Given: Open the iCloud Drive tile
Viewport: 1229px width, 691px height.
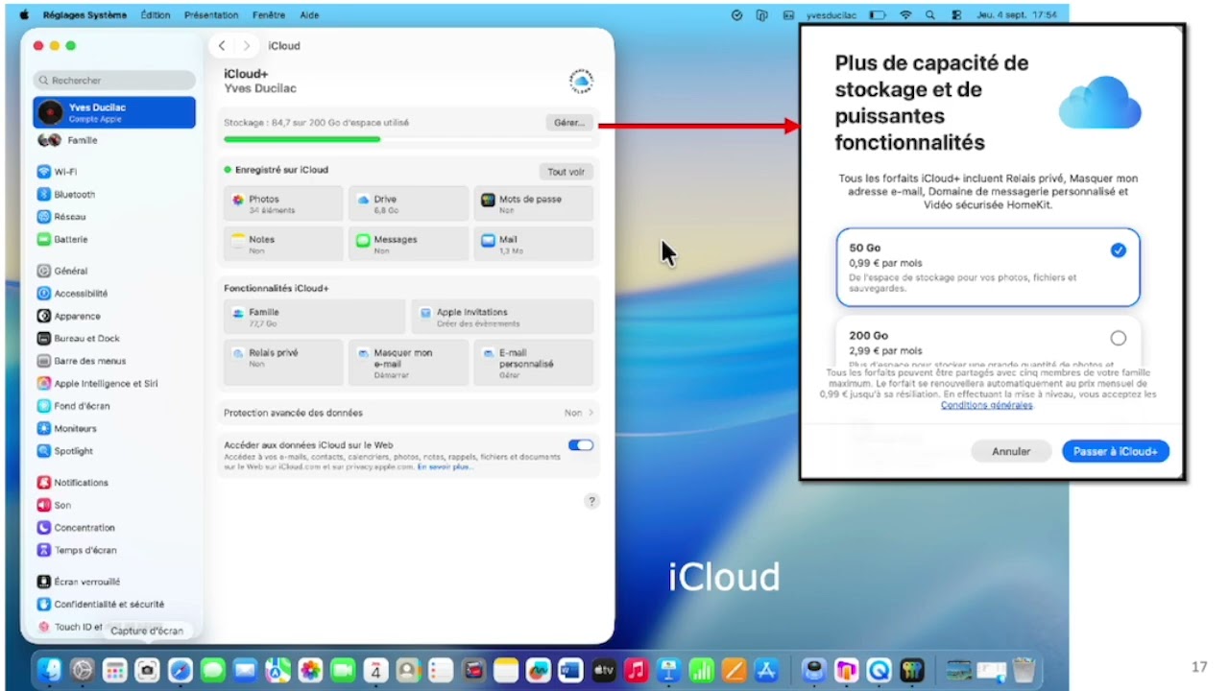Looking at the screenshot, I should click(408, 203).
